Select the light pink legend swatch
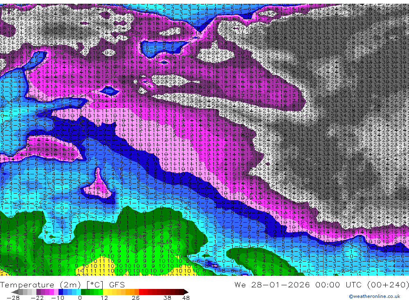Screen dimensions: 409x300 [56, 292]
